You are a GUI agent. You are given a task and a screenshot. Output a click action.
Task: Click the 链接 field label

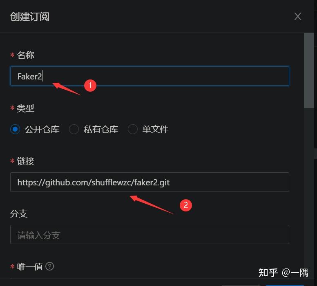(x=25, y=161)
